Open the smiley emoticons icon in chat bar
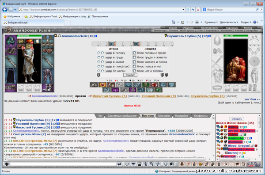 [166, 164]
